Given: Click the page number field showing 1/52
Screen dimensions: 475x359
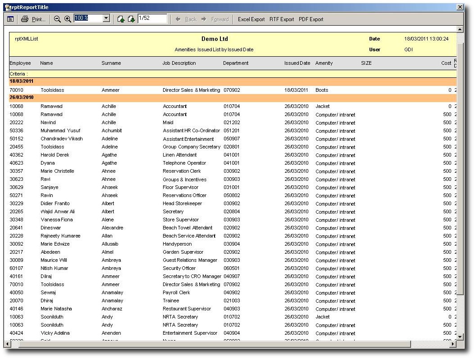Looking at the screenshot, I should [x=152, y=18].
